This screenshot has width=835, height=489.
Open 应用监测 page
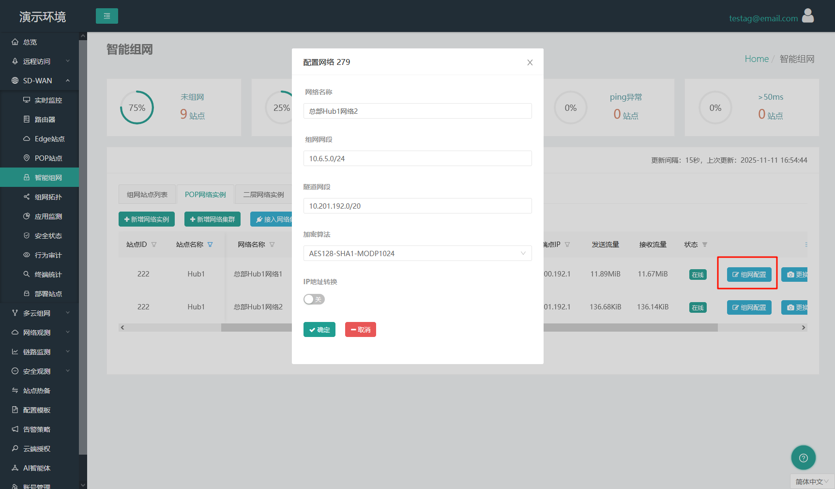coord(39,216)
